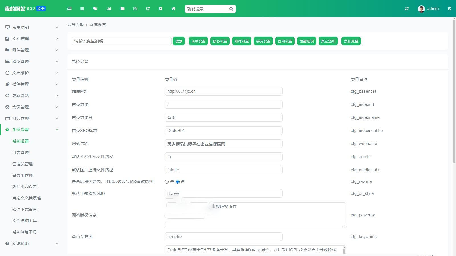Click the tags icon in top toolbar
The image size is (456, 256).
point(95,9)
